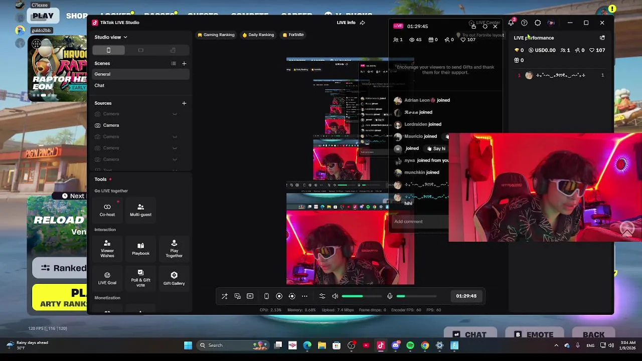Click the dashed-circle replay capture icon
Screen dimensions: 642x361
pyautogui.click(x=292, y=296)
